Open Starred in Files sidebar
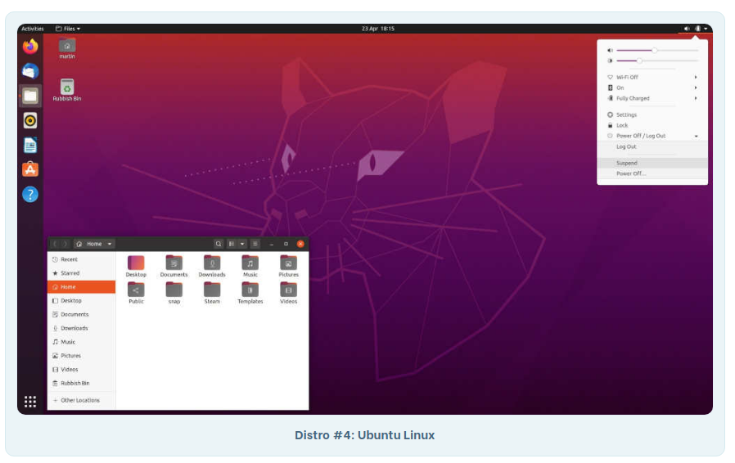 coord(82,273)
